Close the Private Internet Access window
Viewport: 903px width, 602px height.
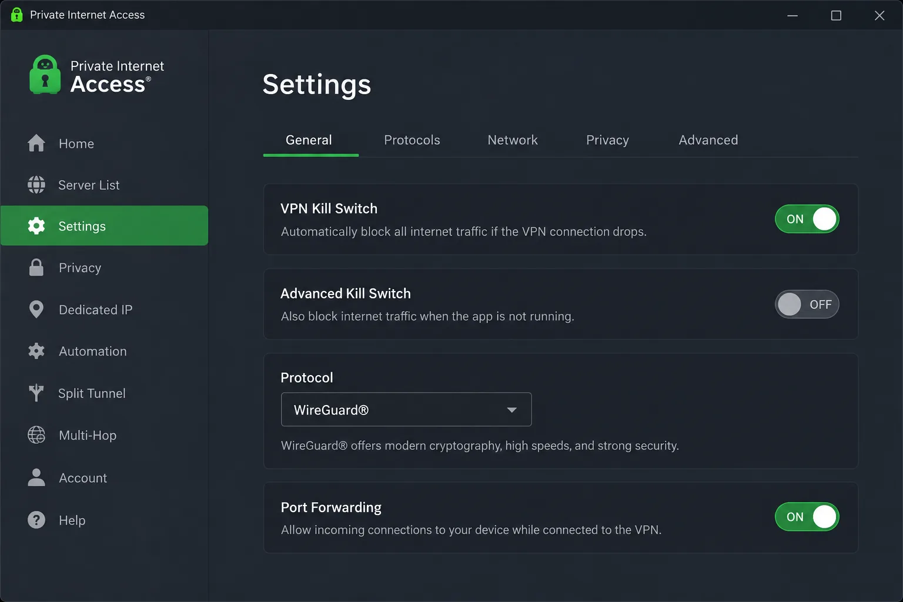pyautogui.click(x=879, y=15)
